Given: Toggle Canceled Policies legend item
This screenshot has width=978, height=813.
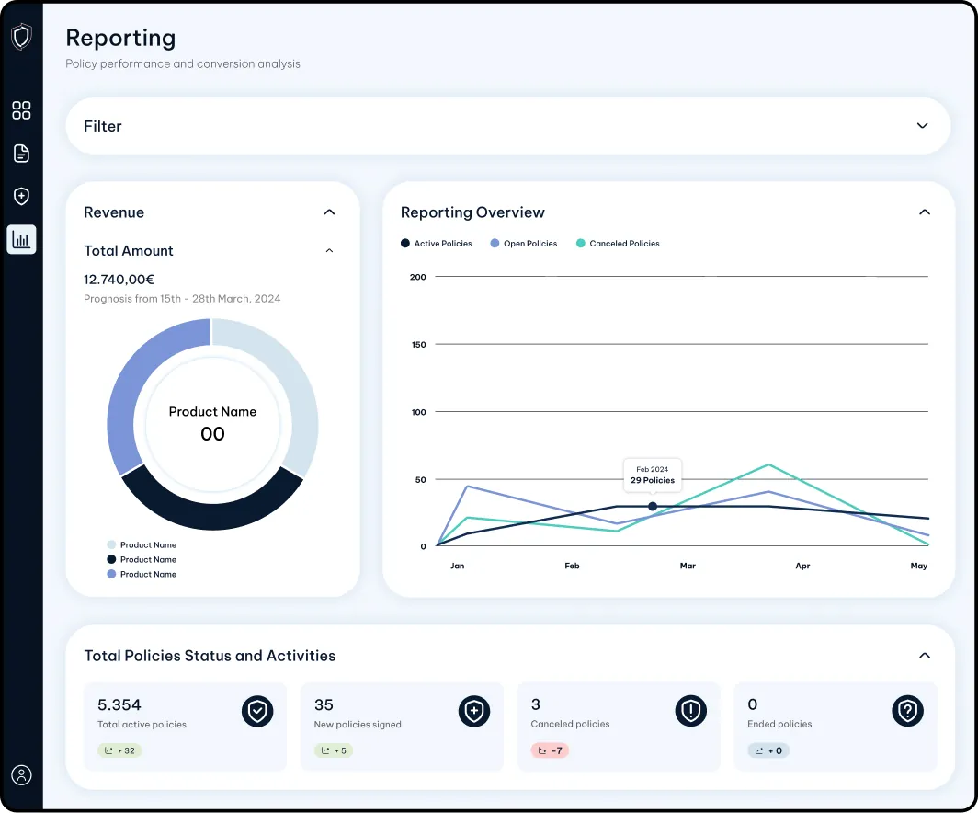Looking at the screenshot, I should click(618, 244).
